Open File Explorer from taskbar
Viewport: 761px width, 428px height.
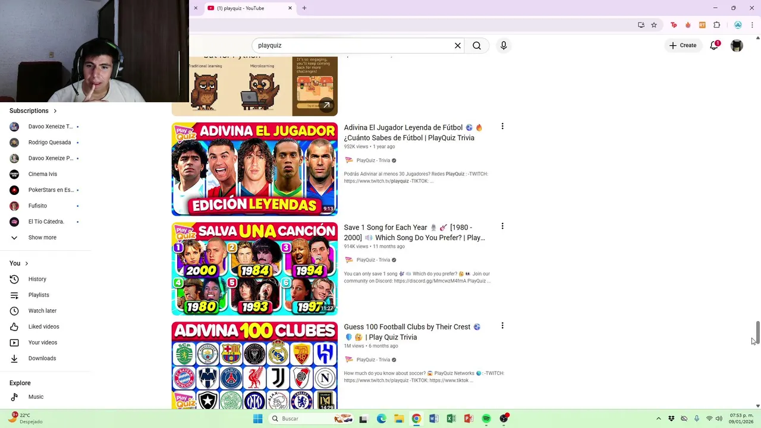[399, 418]
